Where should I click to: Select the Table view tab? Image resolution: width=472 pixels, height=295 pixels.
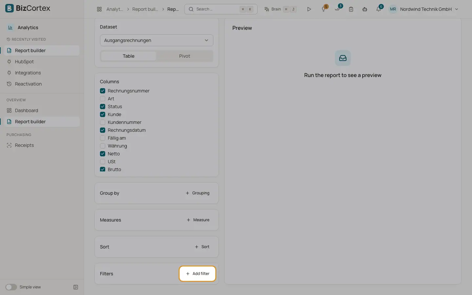click(128, 56)
